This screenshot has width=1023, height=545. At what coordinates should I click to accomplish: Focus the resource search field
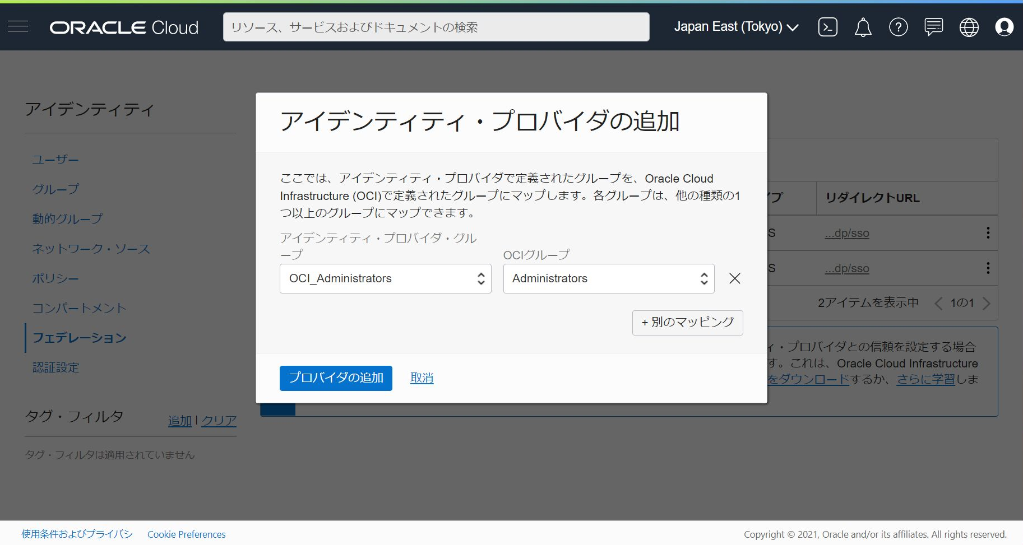tap(436, 27)
